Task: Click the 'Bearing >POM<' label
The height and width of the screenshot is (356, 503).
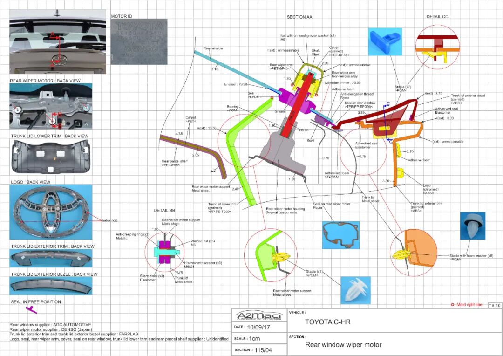Action: tap(233, 109)
